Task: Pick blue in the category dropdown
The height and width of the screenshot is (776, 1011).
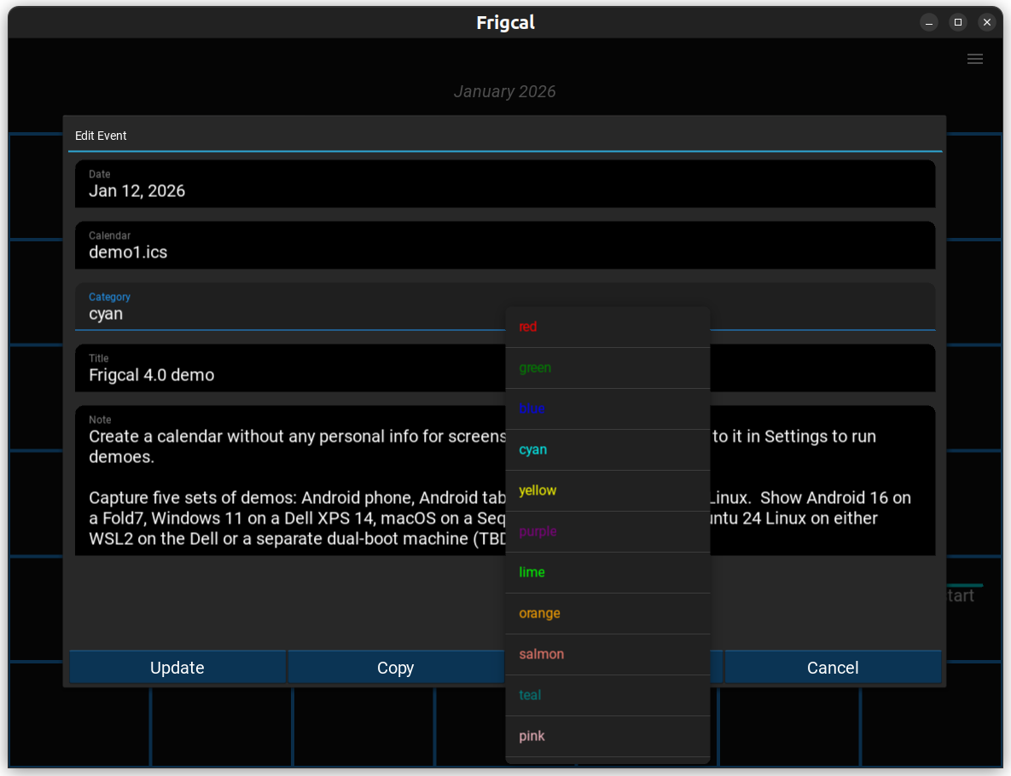Action: tap(607, 408)
